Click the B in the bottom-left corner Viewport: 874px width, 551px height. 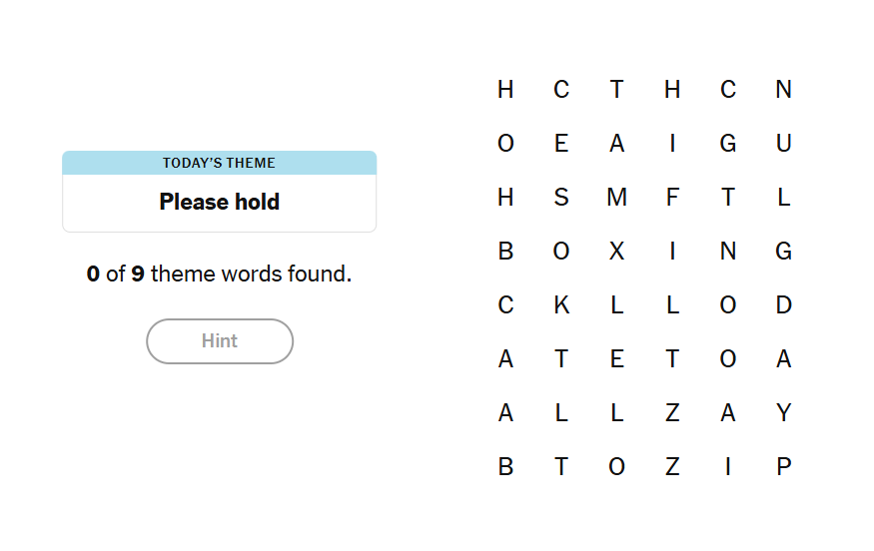tap(505, 466)
